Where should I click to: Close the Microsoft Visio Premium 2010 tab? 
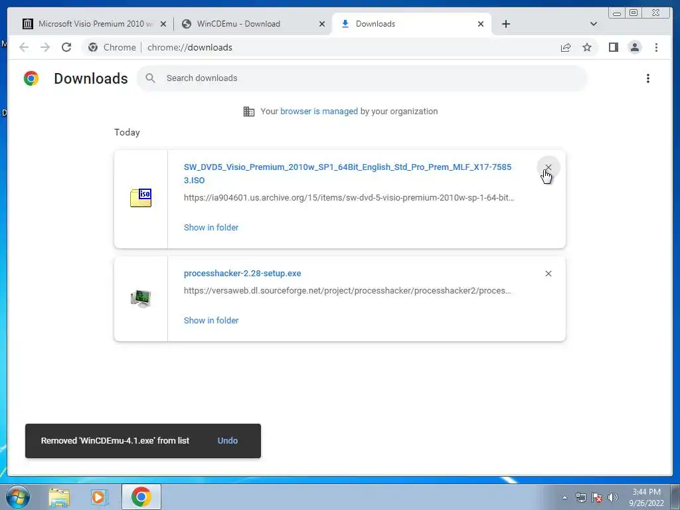tap(163, 25)
